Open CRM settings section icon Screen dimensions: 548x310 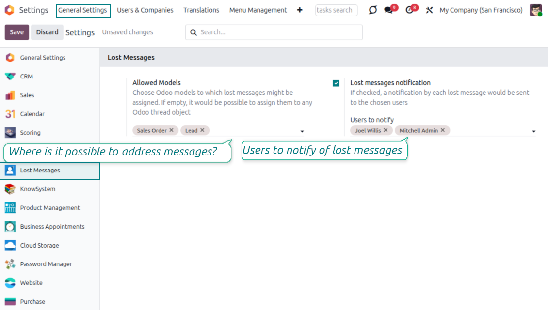coord(10,77)
